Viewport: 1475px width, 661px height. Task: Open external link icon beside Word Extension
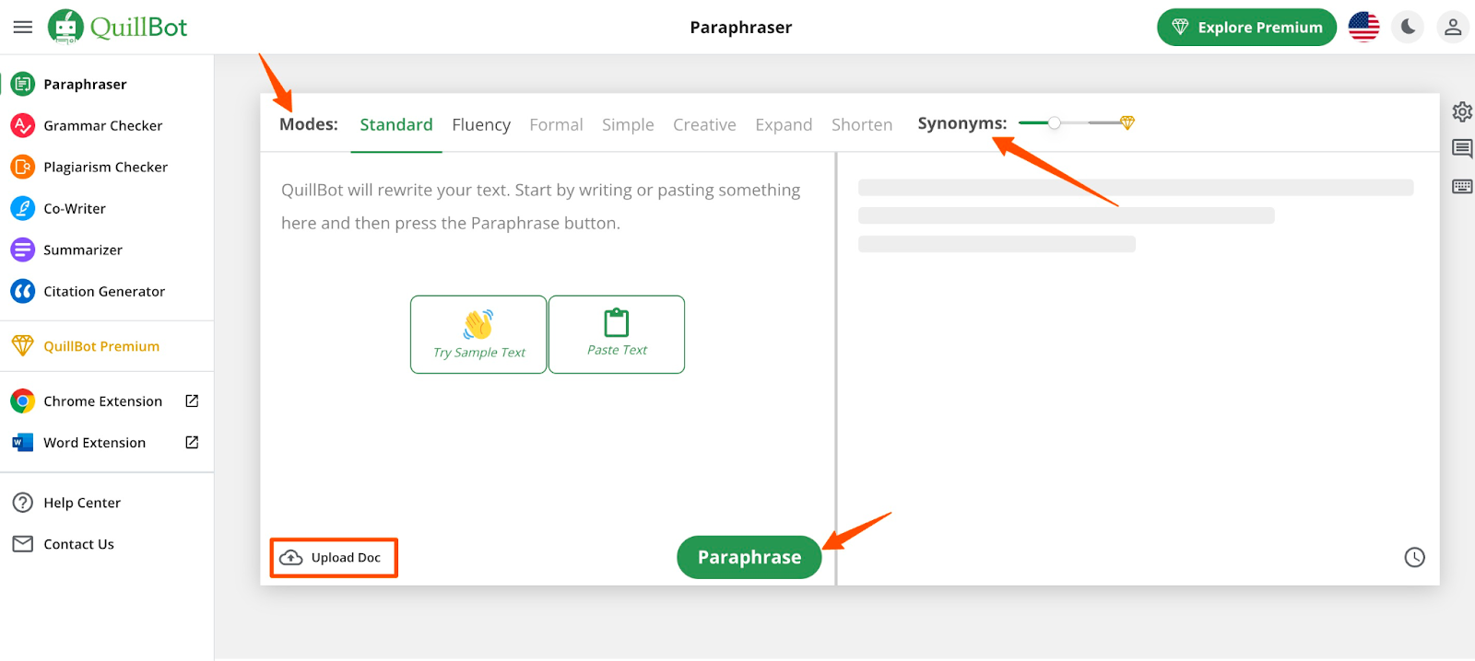192,442
